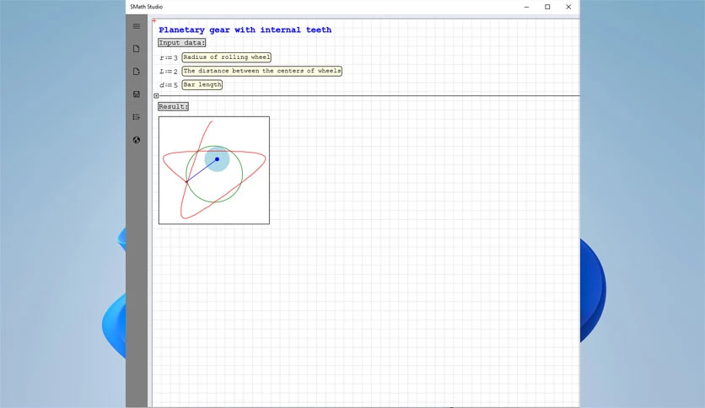Click the globe icon in sidebar
This screenshot has height=408, width=705.
coord(137,140)
